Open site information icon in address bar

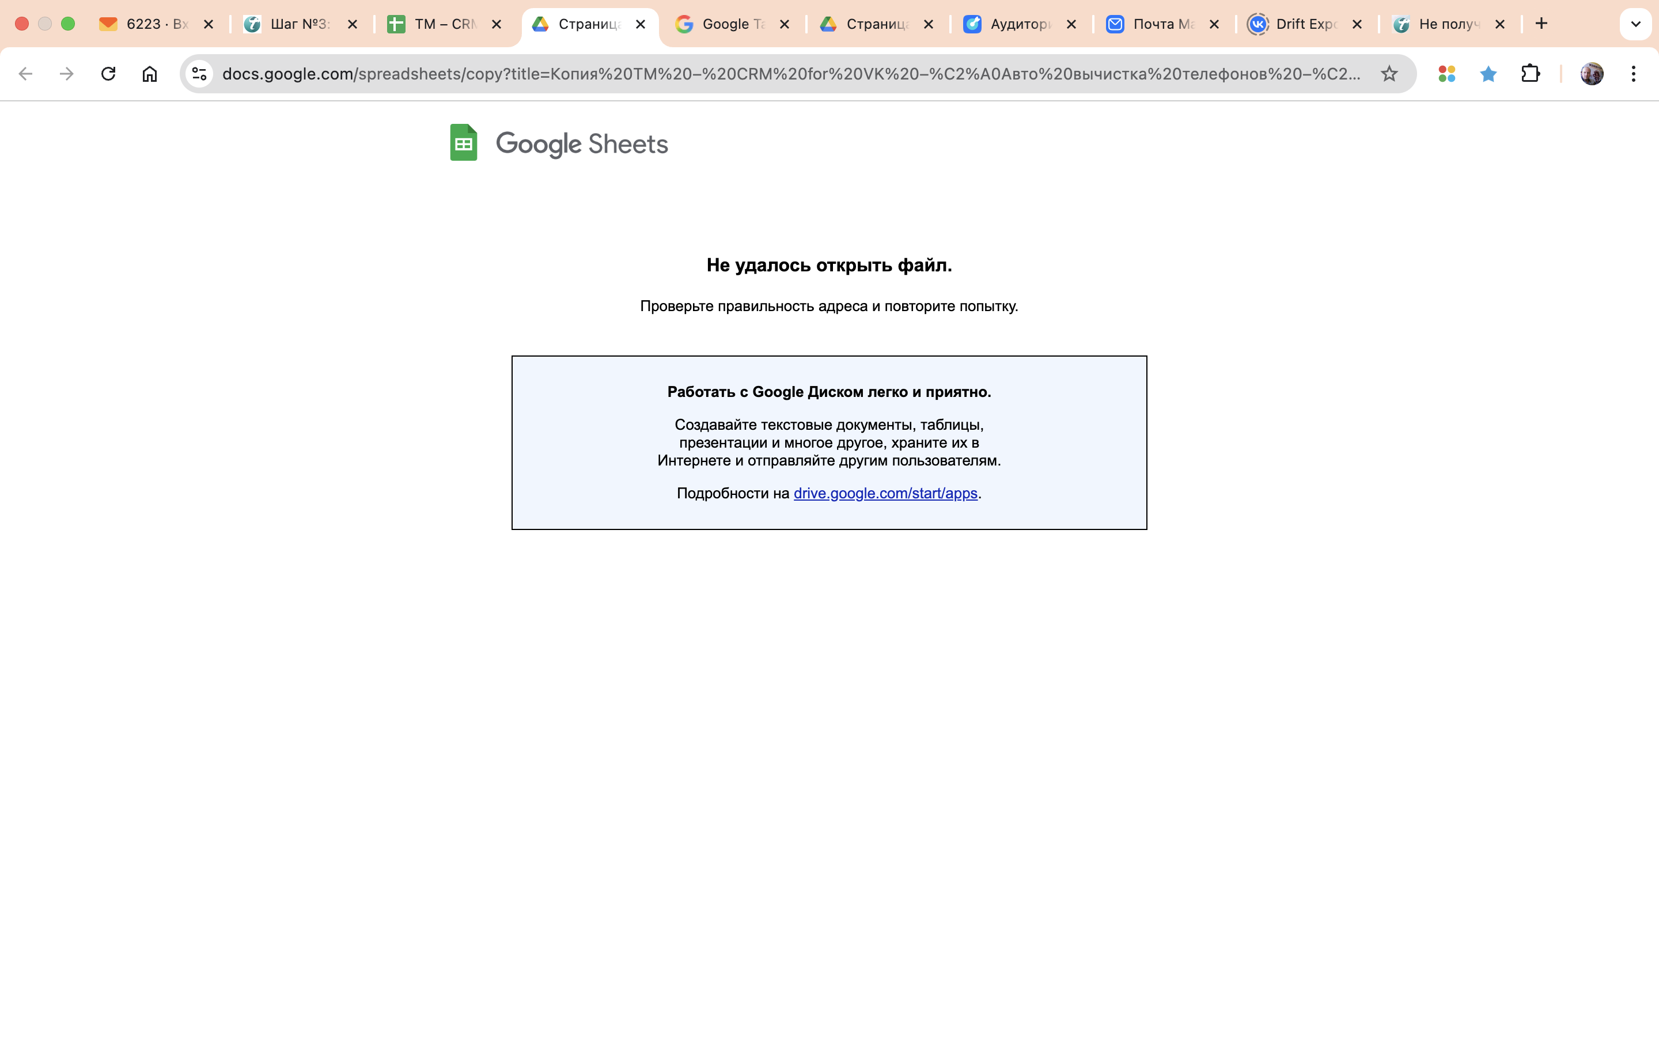(x=199, y=73)
